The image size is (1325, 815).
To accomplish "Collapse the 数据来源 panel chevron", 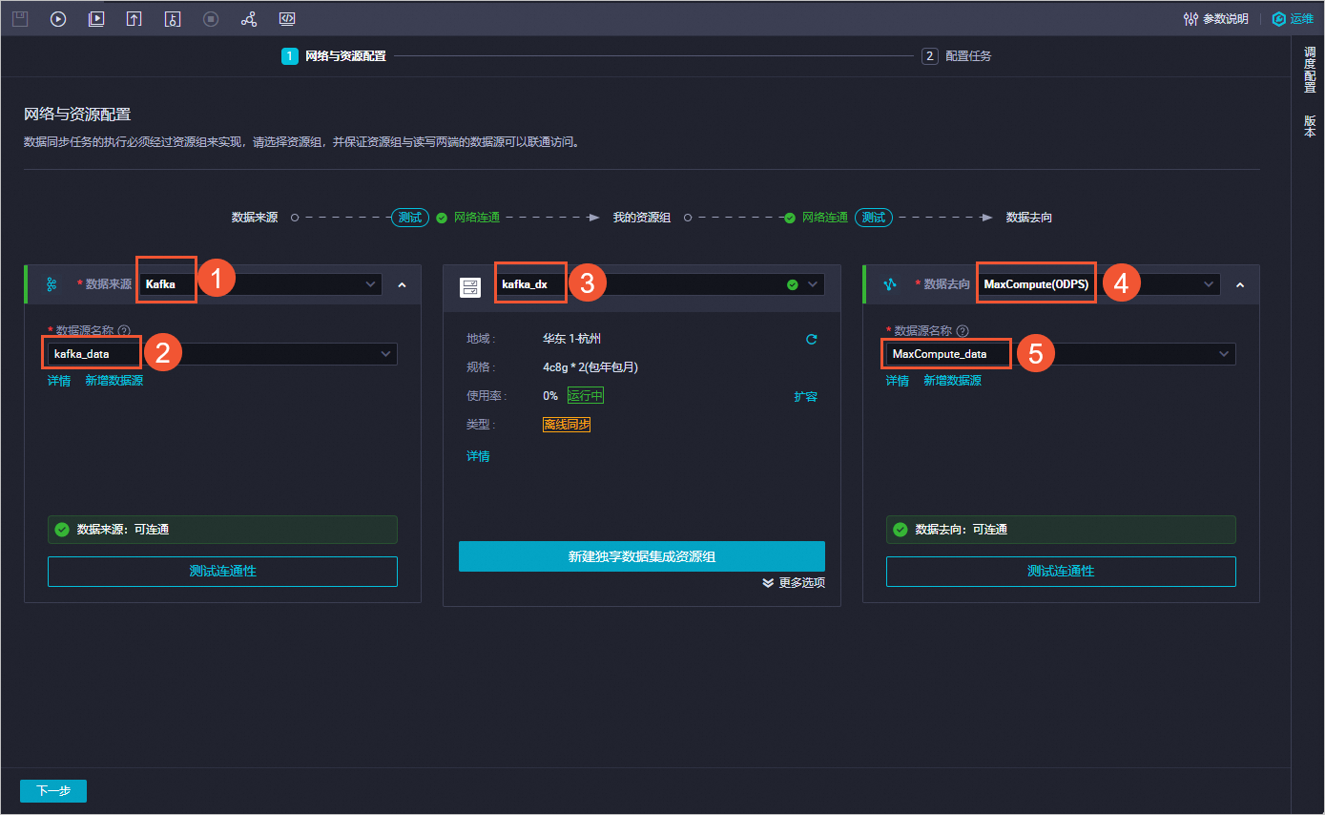I will (x=402, y=284).
